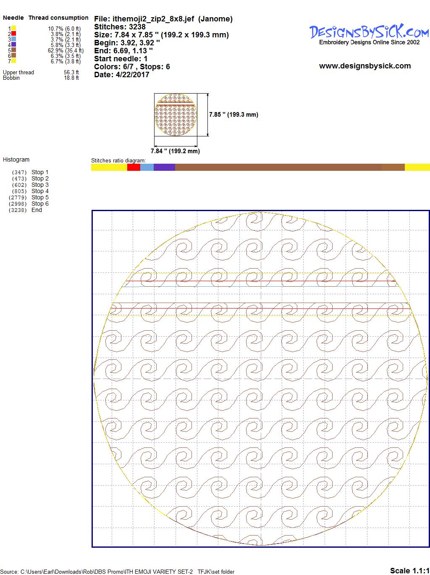430x575 pixels.
Task: Click the Scale 1.1:1 label
Action: (x=409, y=570)
